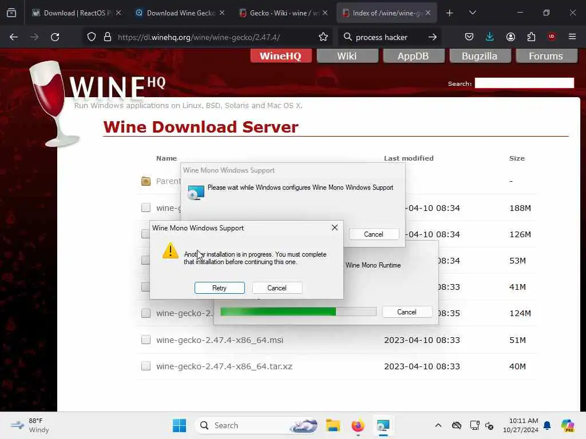This screenshot has height=439, width=586.
Task: Click Cancel in the installation warning dialog
Action: point(277,288)
